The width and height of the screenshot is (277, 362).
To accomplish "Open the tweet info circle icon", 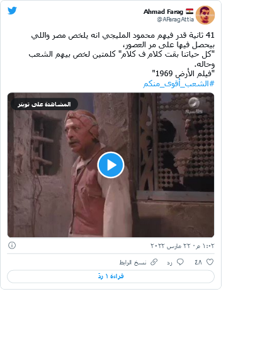I will tap(12, 245).
